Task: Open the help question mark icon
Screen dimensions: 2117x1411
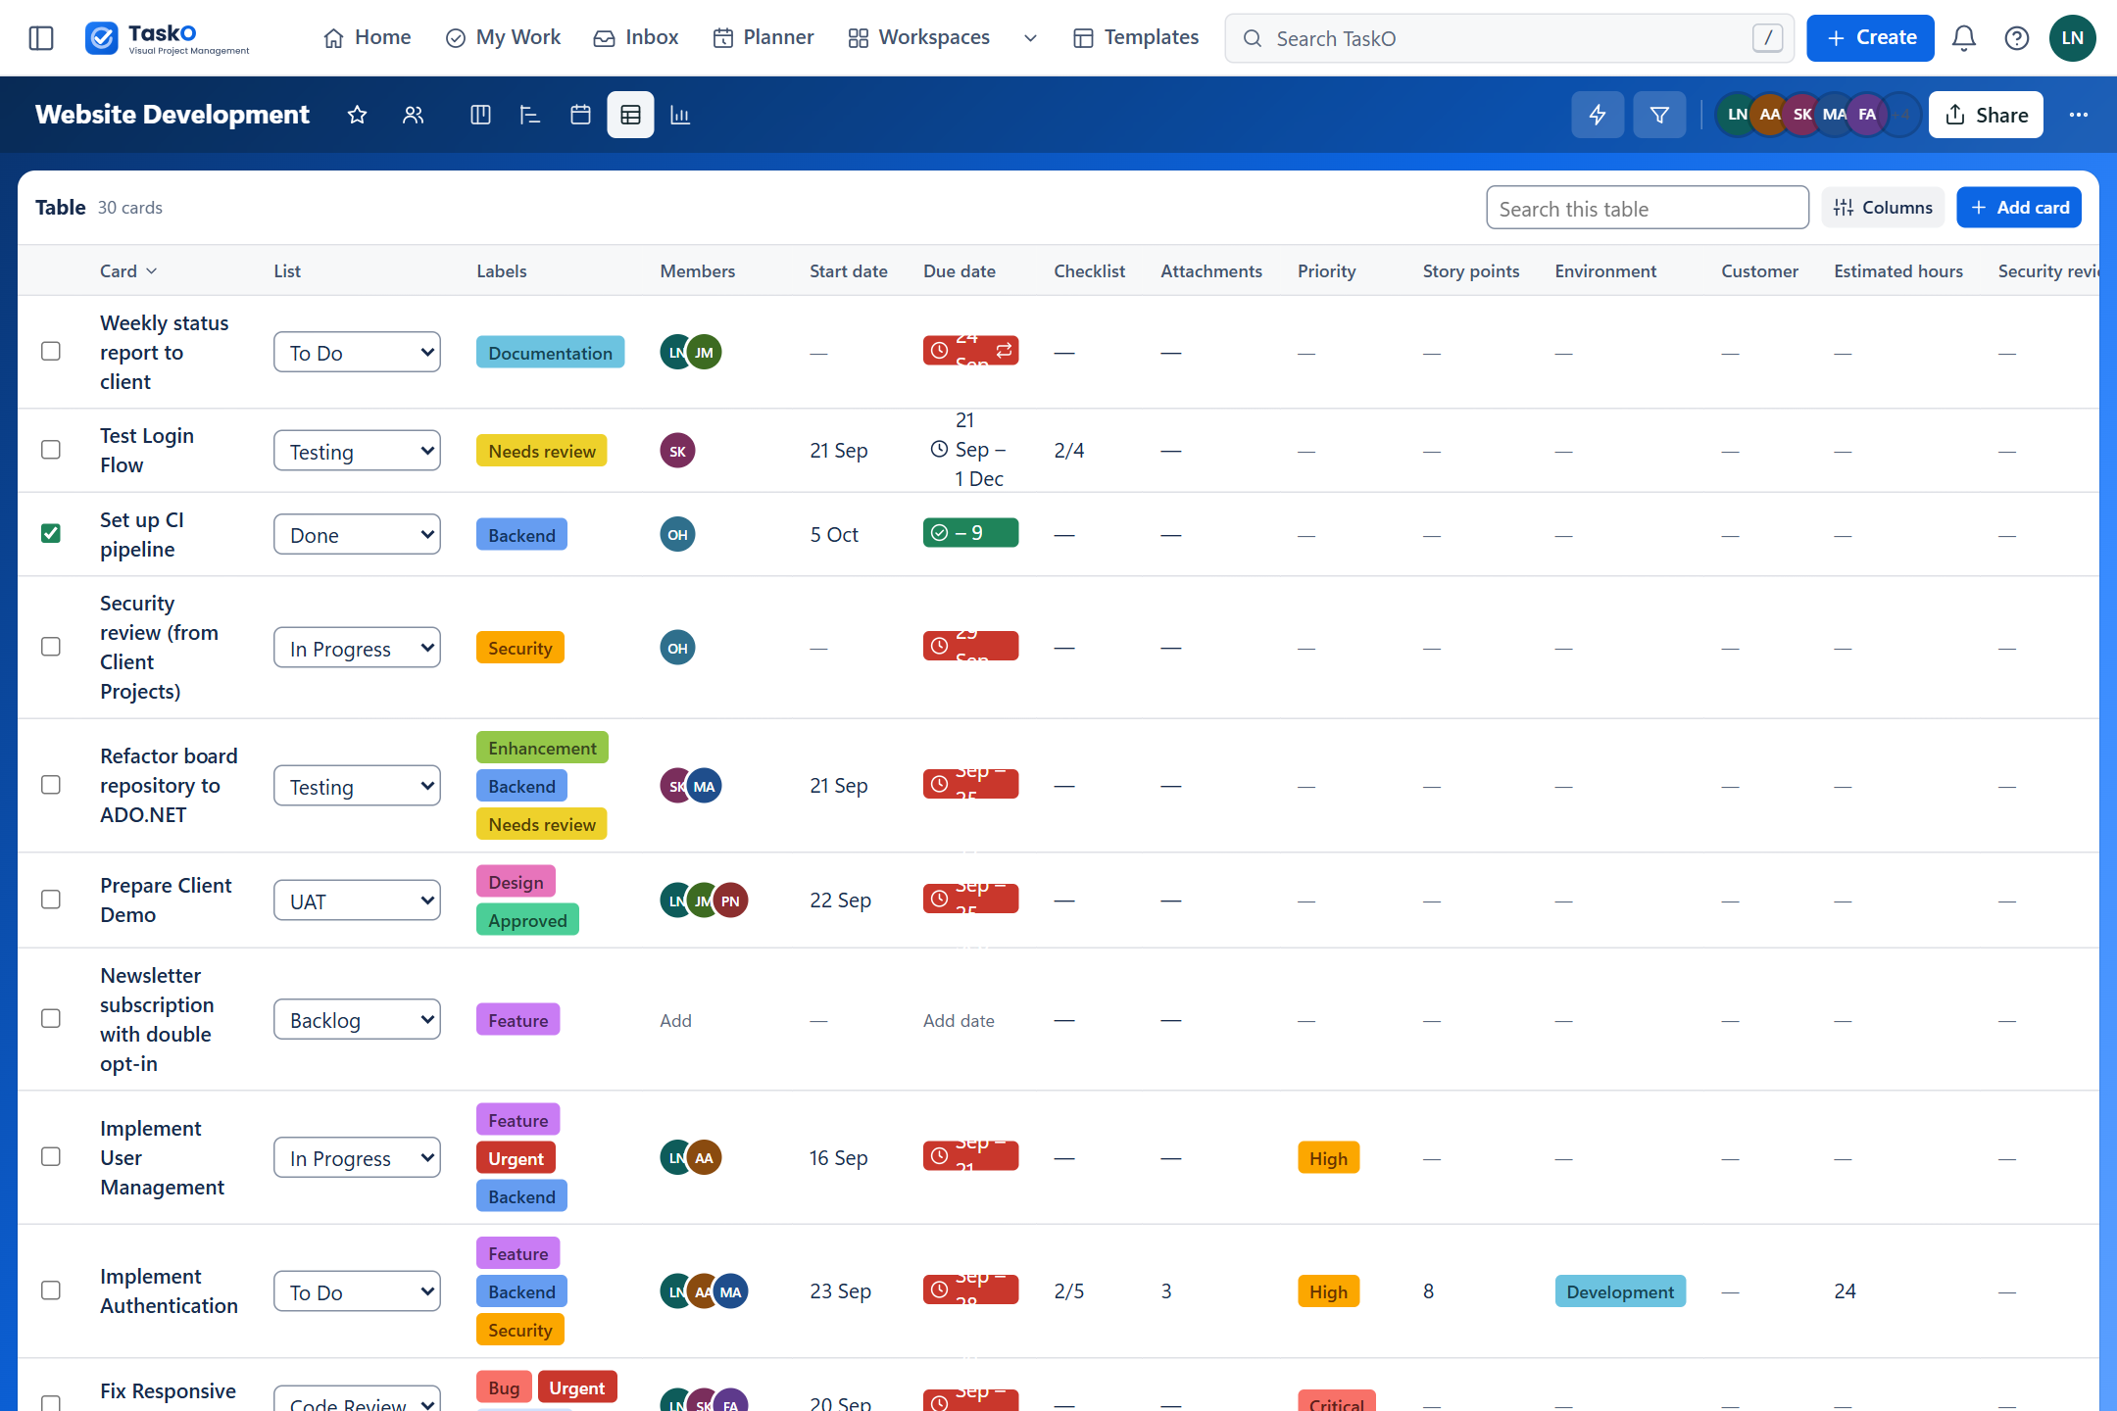Action: [x=2016, y=38]
